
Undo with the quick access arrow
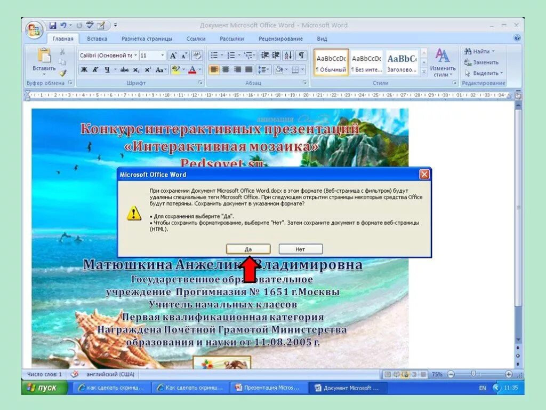pyautogui.click(x=63, y=26)
